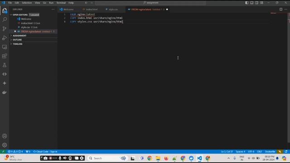The height and width of the screenshot is (163, 290).
Task: Toggle the primary sidebar visibility
Action: coord(246,3)
